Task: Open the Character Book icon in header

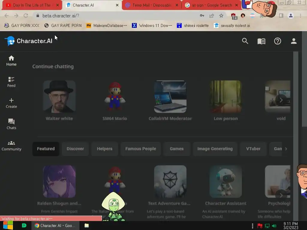Action: tap(261, 41)
